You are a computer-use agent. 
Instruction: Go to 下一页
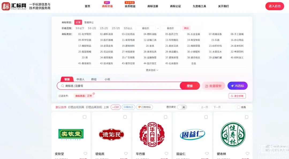(x=217, y=107)
